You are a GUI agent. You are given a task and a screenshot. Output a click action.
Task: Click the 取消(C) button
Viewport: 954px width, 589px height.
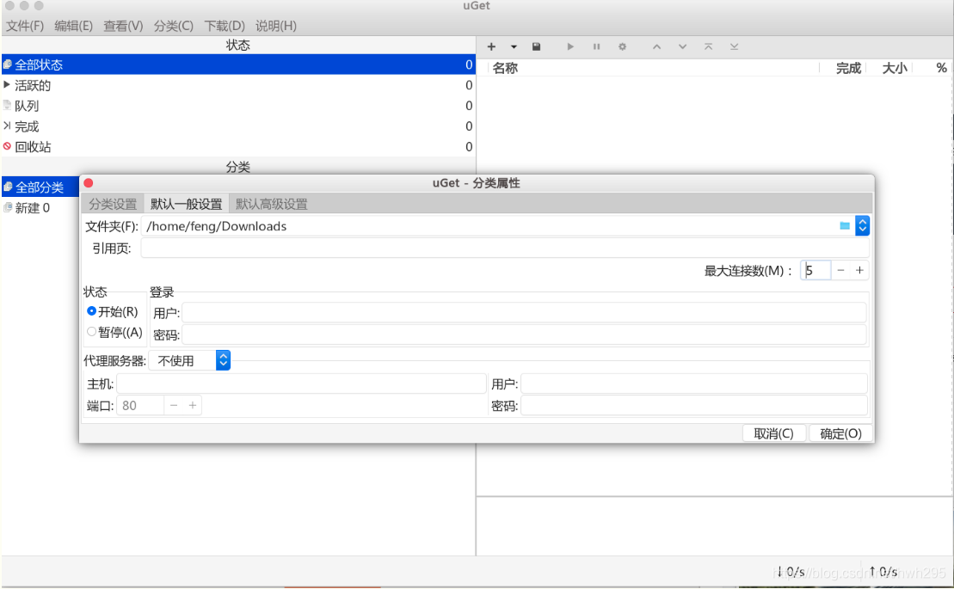pyautogui.click(x=774, y=433)
